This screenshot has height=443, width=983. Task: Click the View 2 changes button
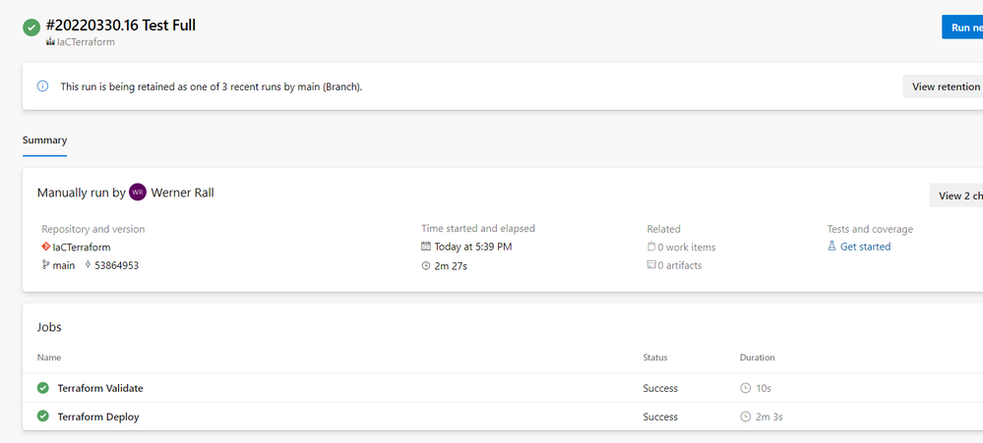point(958,195)
